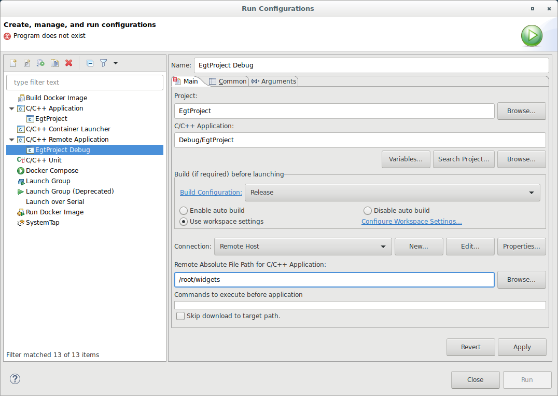Image resolution: width=558 pixels, height=396 pixels.
Task: Select the Disable auto build option
Action: [368, 210]
